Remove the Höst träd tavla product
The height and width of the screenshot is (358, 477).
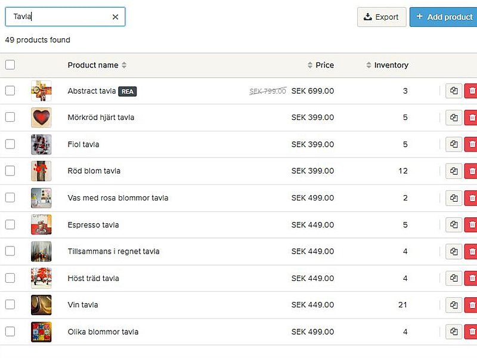(472, 278)
